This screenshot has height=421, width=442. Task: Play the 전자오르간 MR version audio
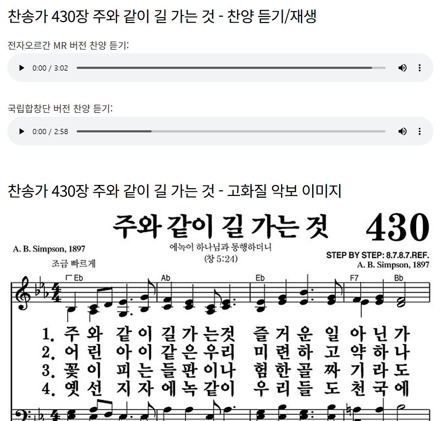(x=22, y=68)
